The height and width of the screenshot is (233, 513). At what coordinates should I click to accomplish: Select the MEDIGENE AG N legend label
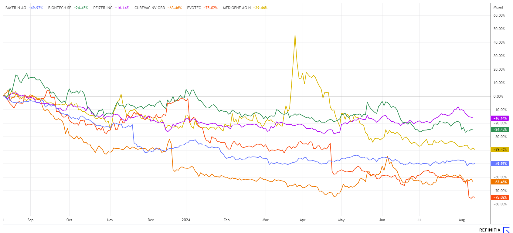pyautogui.click(x=237, y=8)
